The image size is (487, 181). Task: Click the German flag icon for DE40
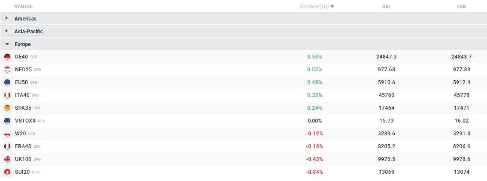click(x=7, y=57)
